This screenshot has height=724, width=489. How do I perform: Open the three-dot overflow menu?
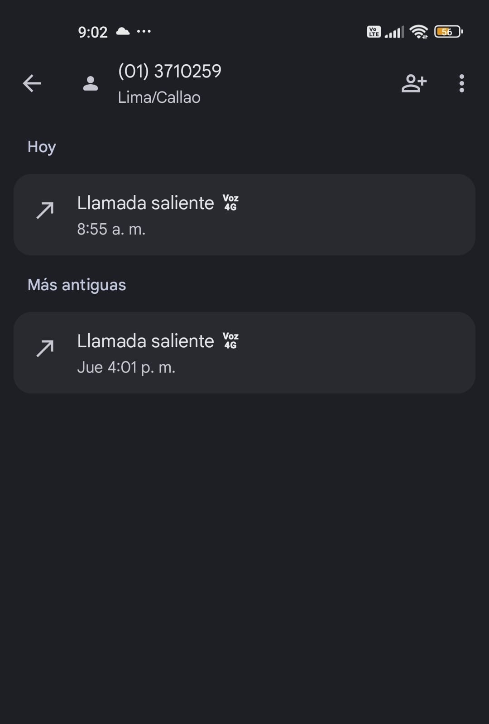pos(461,83)
